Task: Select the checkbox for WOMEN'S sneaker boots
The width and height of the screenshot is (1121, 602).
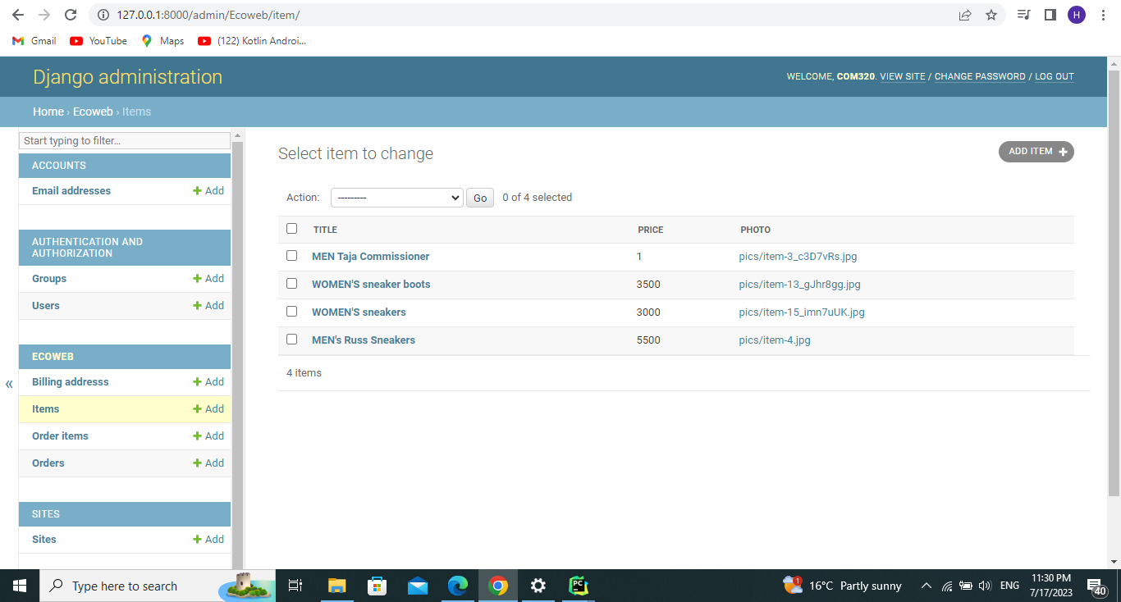Action: [x=291, y=283]
